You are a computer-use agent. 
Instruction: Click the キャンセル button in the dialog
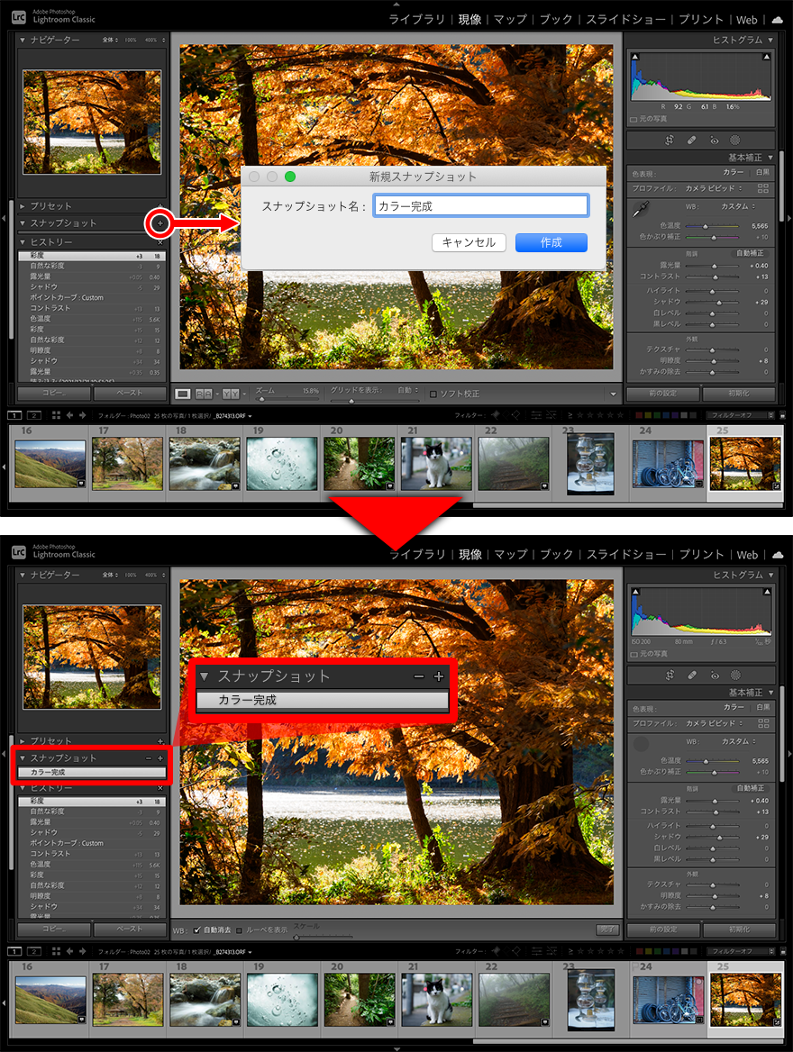469,242
